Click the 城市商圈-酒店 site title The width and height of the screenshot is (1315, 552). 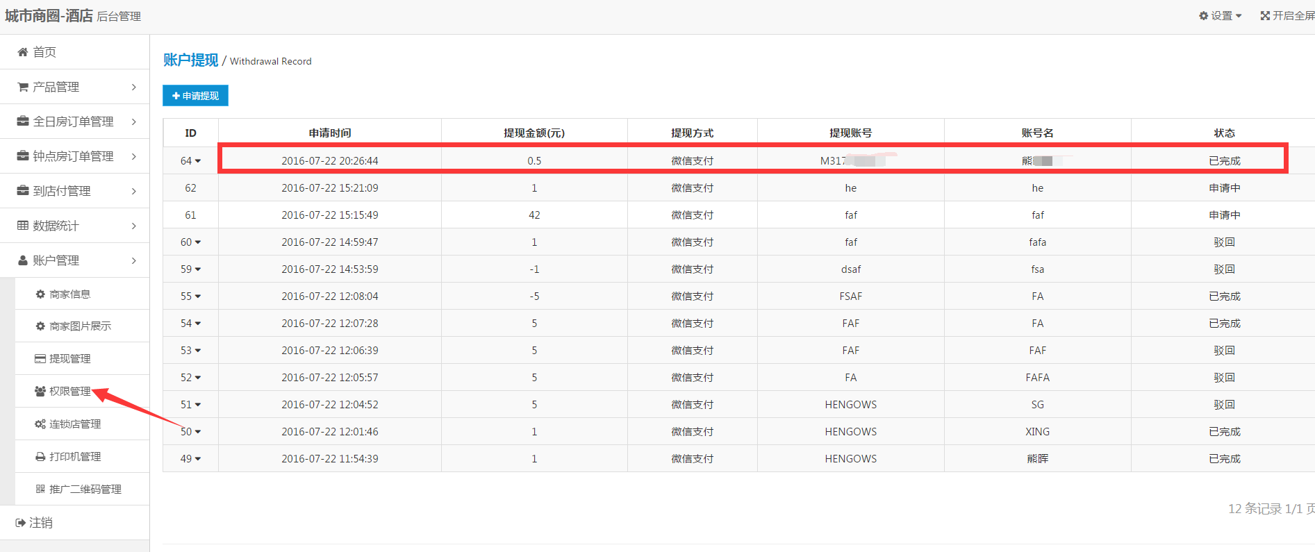click(x=49, y=16)
